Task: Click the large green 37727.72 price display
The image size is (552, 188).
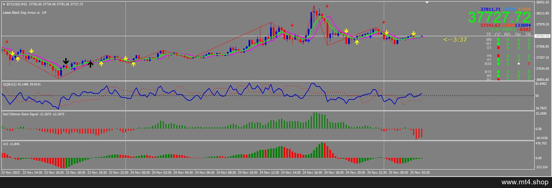Action: coord(499,17)
